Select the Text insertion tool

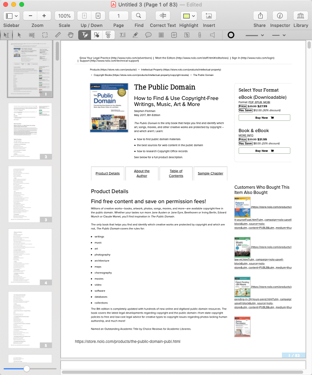click(x=123, y=35)
